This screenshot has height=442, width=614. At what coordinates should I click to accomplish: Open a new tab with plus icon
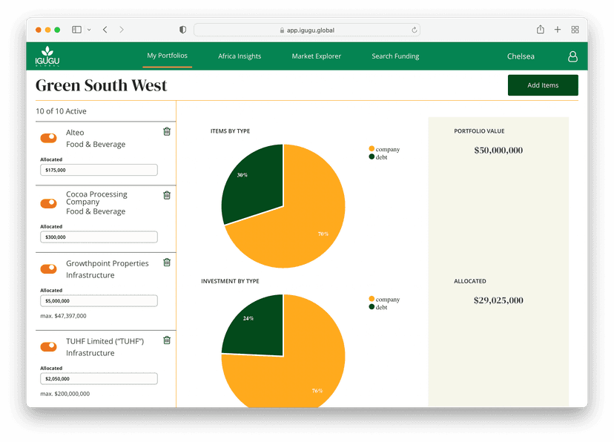click(558, 30)
